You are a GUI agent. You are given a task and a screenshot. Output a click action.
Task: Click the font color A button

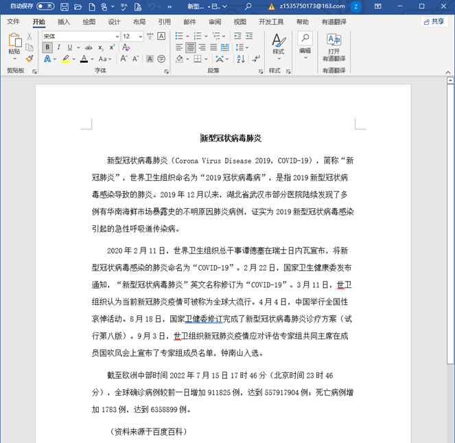84,59
